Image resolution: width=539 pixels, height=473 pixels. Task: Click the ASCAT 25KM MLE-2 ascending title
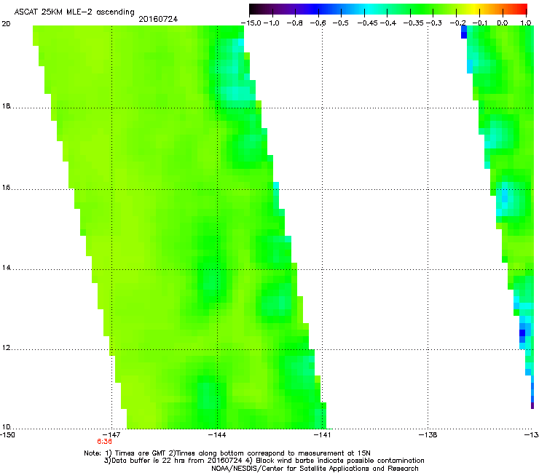click(x=74, y=12)
